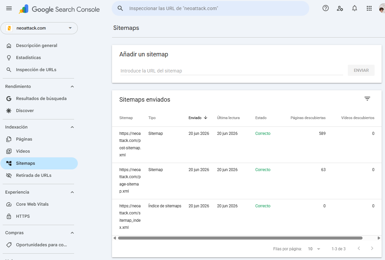Click the 589 discovered pages value

322,134
